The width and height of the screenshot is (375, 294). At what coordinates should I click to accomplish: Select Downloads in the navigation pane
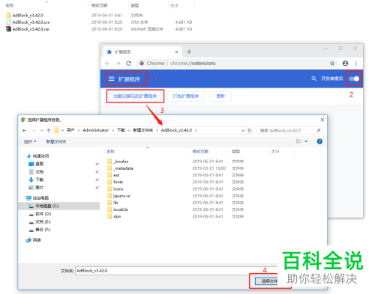(36, 180)
